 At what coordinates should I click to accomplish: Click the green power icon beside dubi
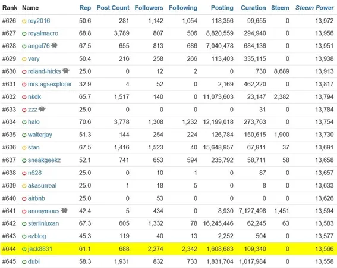pos(24,262)
